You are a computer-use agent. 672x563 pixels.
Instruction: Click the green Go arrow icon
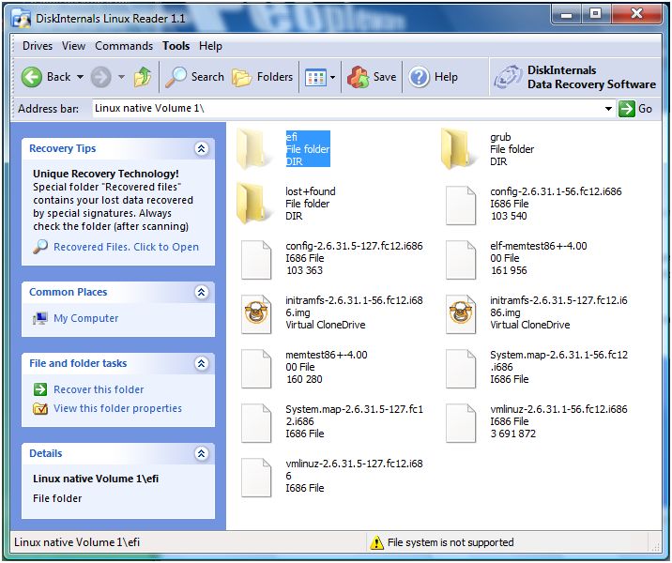(626, 109)
